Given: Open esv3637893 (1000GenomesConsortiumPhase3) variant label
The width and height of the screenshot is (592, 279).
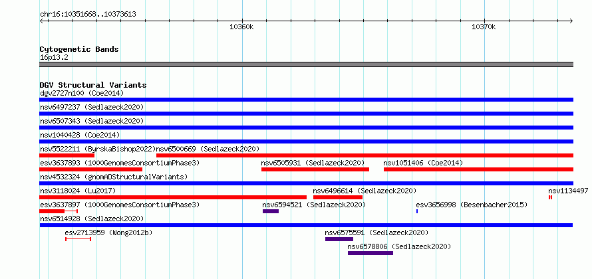Looking at the screenshot, I should click(x=120, y=163).
